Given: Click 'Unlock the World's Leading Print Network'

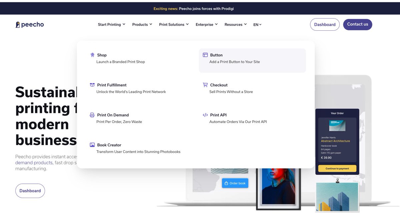Looking at the screenshot, I should click(x=131, y=92).
